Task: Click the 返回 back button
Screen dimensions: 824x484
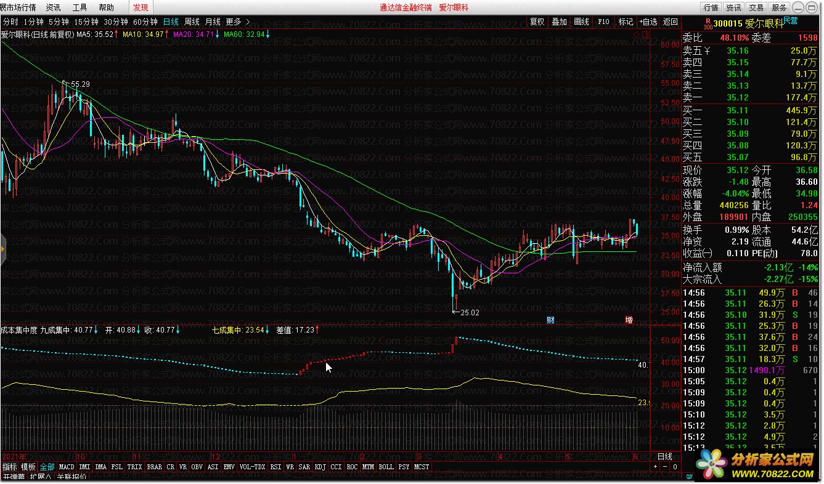Action: pos(670,22)
